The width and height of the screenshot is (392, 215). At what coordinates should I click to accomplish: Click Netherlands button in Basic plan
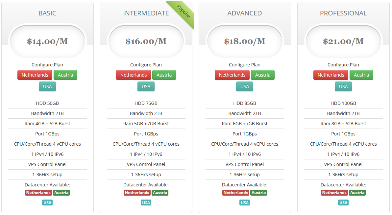[x=35, y=75]
